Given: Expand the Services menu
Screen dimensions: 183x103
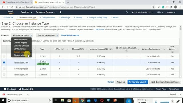Looking at the screenshot, I should click(26, 12).
